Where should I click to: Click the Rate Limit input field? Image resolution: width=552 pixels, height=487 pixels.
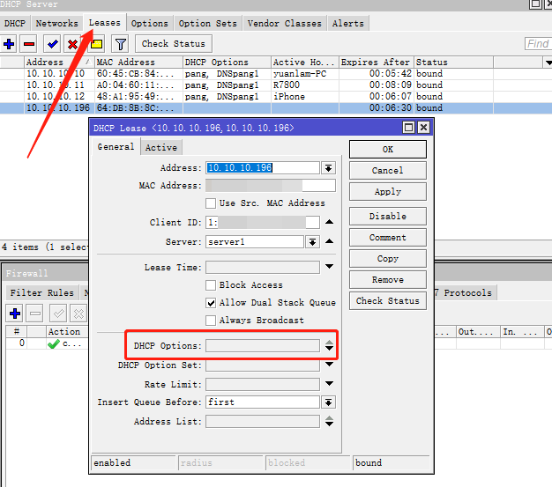[263, 384]
